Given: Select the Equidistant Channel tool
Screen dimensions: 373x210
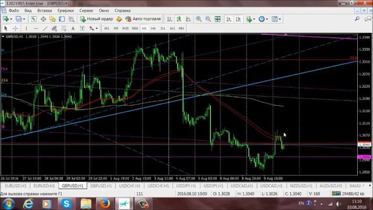Looking at the screenshot, I should click(54, 29).
